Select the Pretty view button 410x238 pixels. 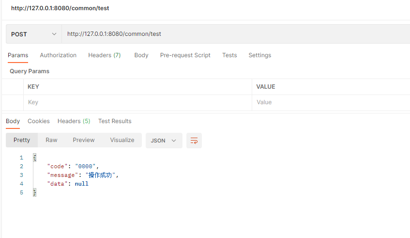pos(22,140)
